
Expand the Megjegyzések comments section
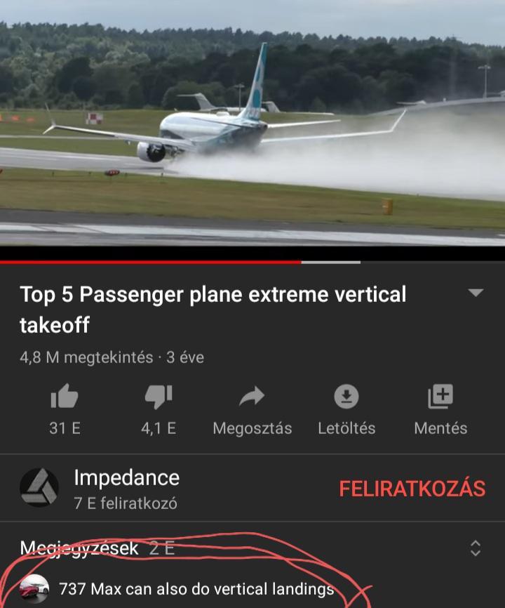475,548
